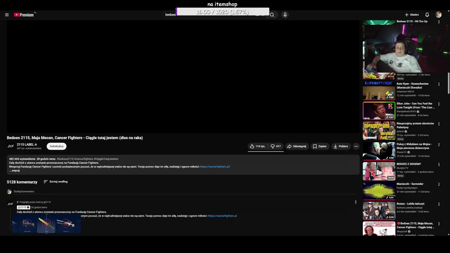Open options for Rotary - Lubiła tańczyć
This screenshot has width=450, height=253.
[x=439, y=204]
